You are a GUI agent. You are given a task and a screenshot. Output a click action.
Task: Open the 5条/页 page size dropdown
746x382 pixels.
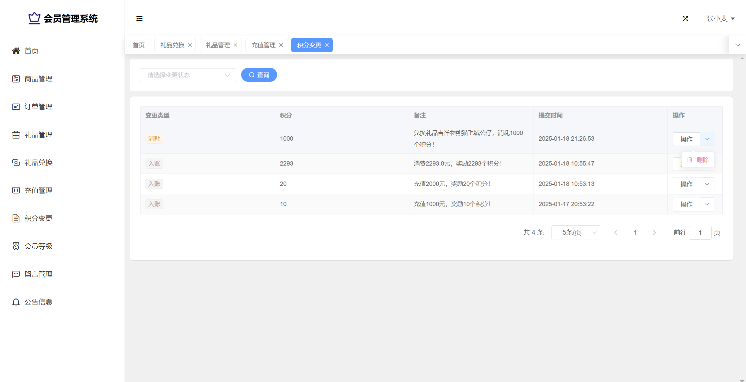pos(576,232)
